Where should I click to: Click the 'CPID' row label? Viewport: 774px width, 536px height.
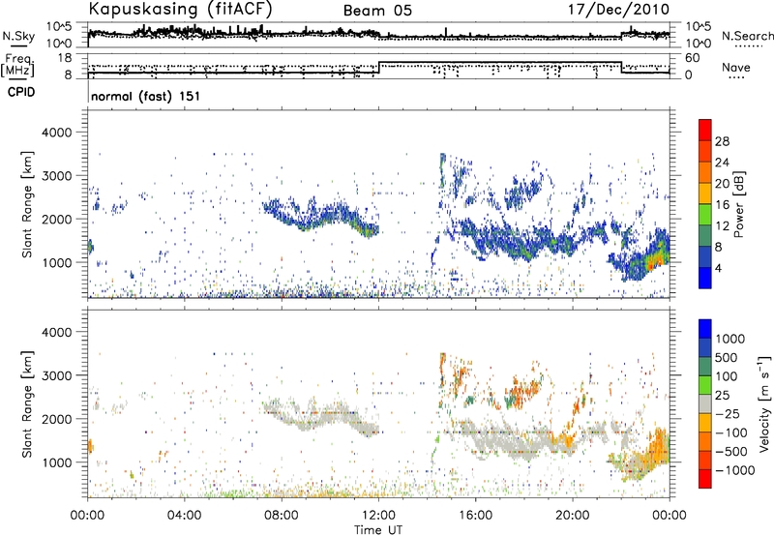coord(21,92)
